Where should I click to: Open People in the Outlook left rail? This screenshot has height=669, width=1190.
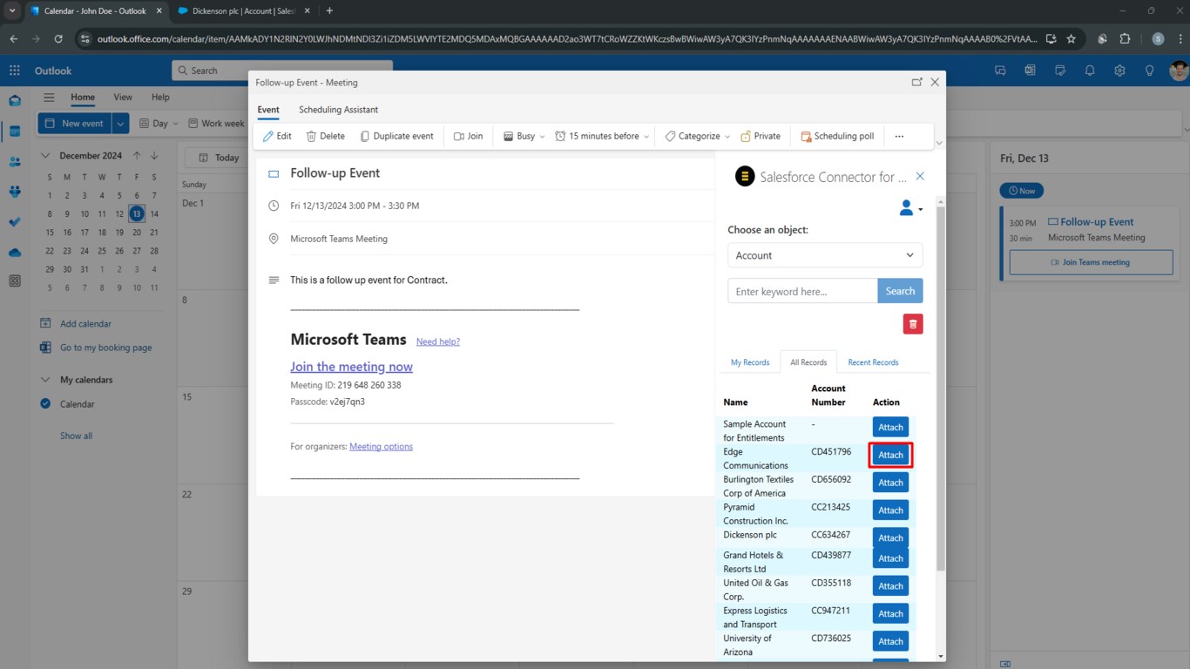(x=15, y=161)
